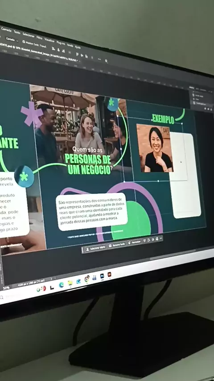Click the 'Quem são as' text on canvas

click(87, 150)
